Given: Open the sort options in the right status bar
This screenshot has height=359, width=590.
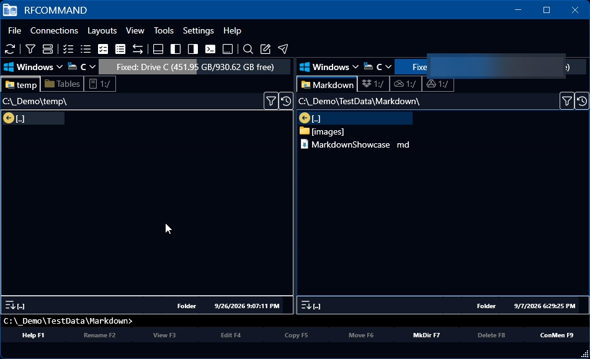Looking at the screenshot, I should (x=306, y=305).
